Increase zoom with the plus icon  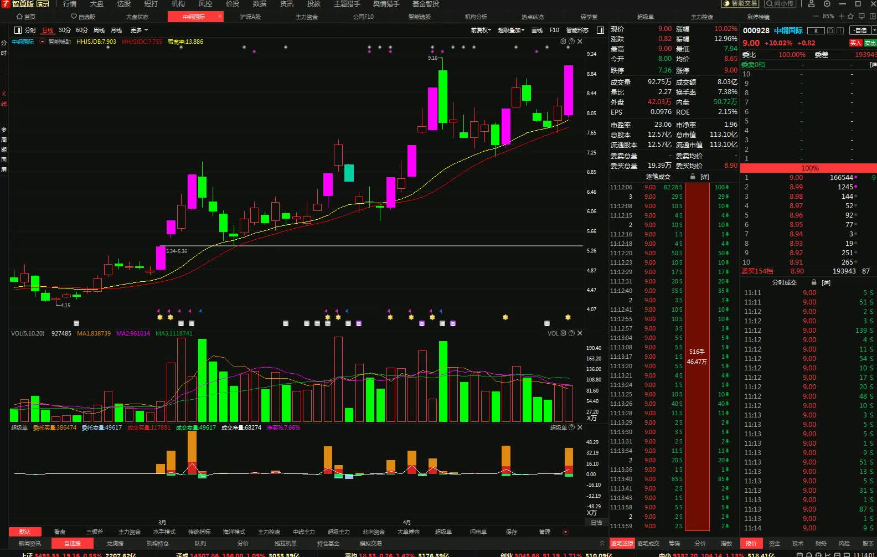coord(841,17)
